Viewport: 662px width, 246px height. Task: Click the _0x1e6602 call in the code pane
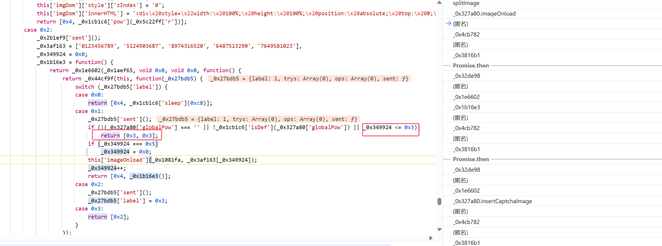click(86, 70)
